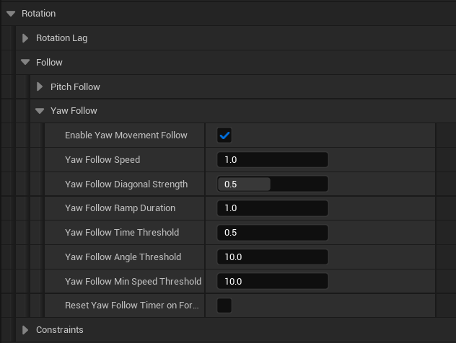
Task: Click the Yaw Follow Speed value field
Action: click(273, 160)
